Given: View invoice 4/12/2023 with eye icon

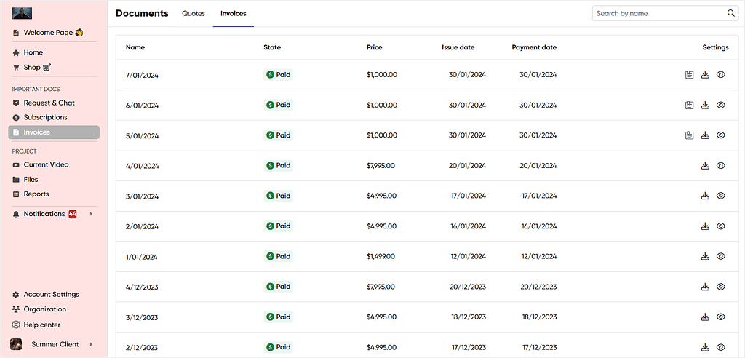Looking at the screenshot, I should point(721,287).
